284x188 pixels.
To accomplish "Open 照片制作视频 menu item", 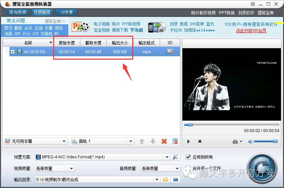I will click(203, 13).
